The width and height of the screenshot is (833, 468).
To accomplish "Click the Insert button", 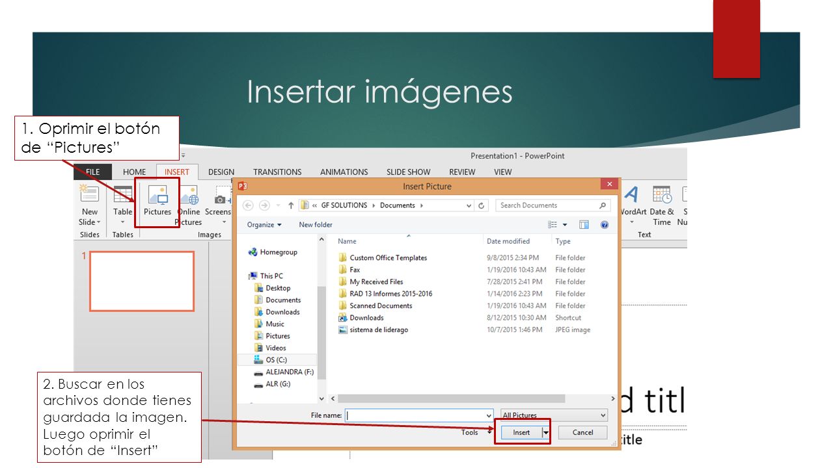I will click(x=521, y=432).
